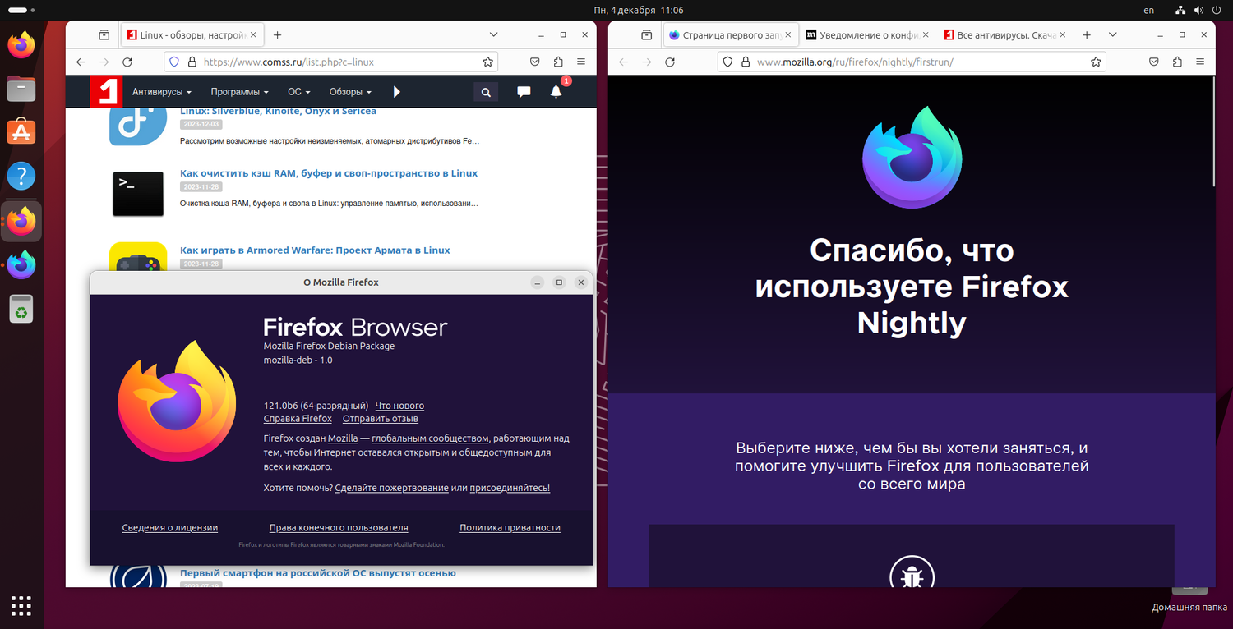1233x629 pixels.
Task: Open 'Сведения о лицензии' in About dialog
Action: tap(170, 528)
